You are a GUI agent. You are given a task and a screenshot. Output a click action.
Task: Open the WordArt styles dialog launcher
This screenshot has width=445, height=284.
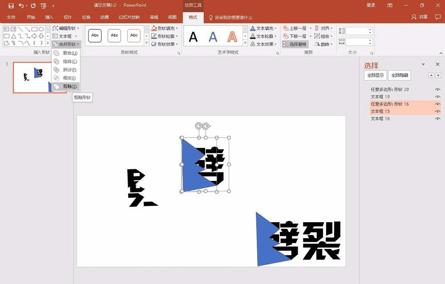(278, 53)
